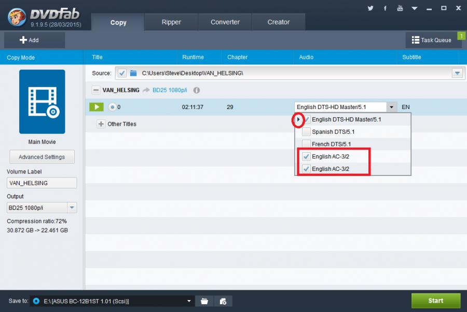Click the Chapter column header
The height and width of the screenshot is (312, 467).
pos(237,57)
